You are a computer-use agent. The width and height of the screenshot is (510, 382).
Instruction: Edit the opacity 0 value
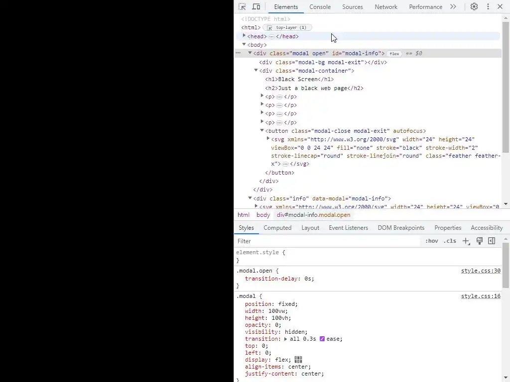(276, 325)
